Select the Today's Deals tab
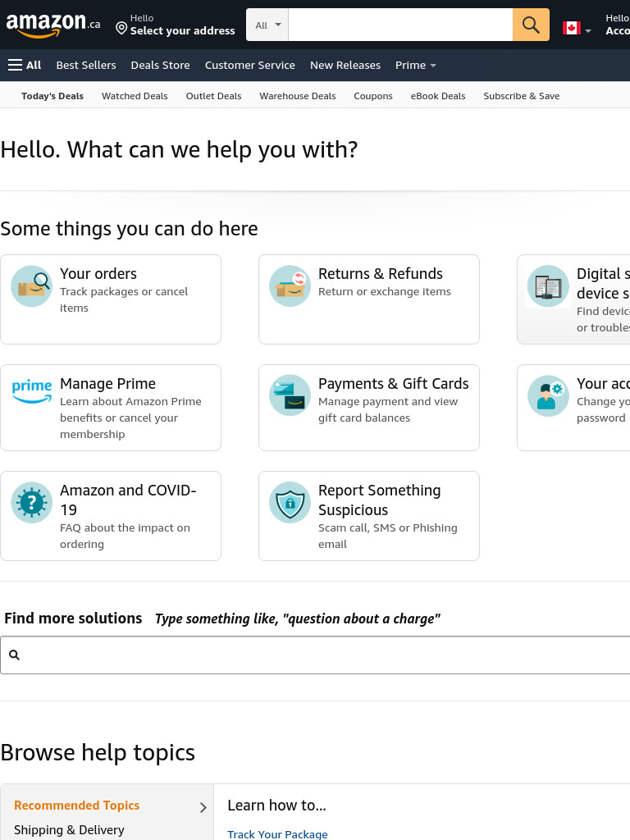 point(52,96)
